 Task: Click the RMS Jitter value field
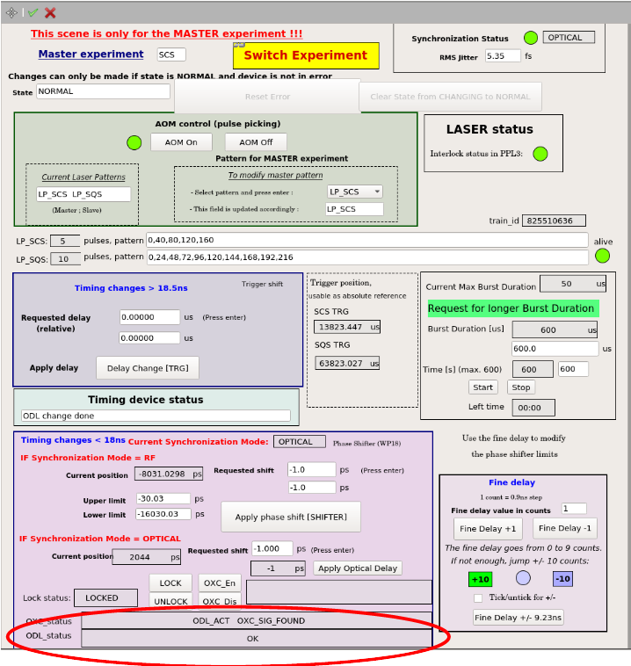click(503, 56)
